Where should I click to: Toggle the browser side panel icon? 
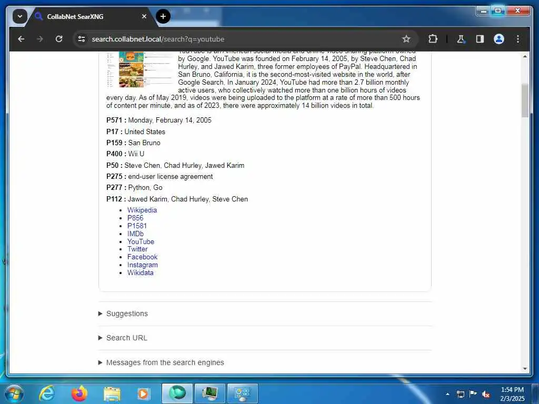480,39
